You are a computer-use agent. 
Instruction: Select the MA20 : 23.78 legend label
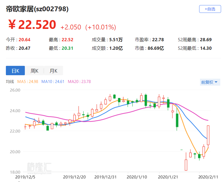pyautogui.click(x=79, y=82)
